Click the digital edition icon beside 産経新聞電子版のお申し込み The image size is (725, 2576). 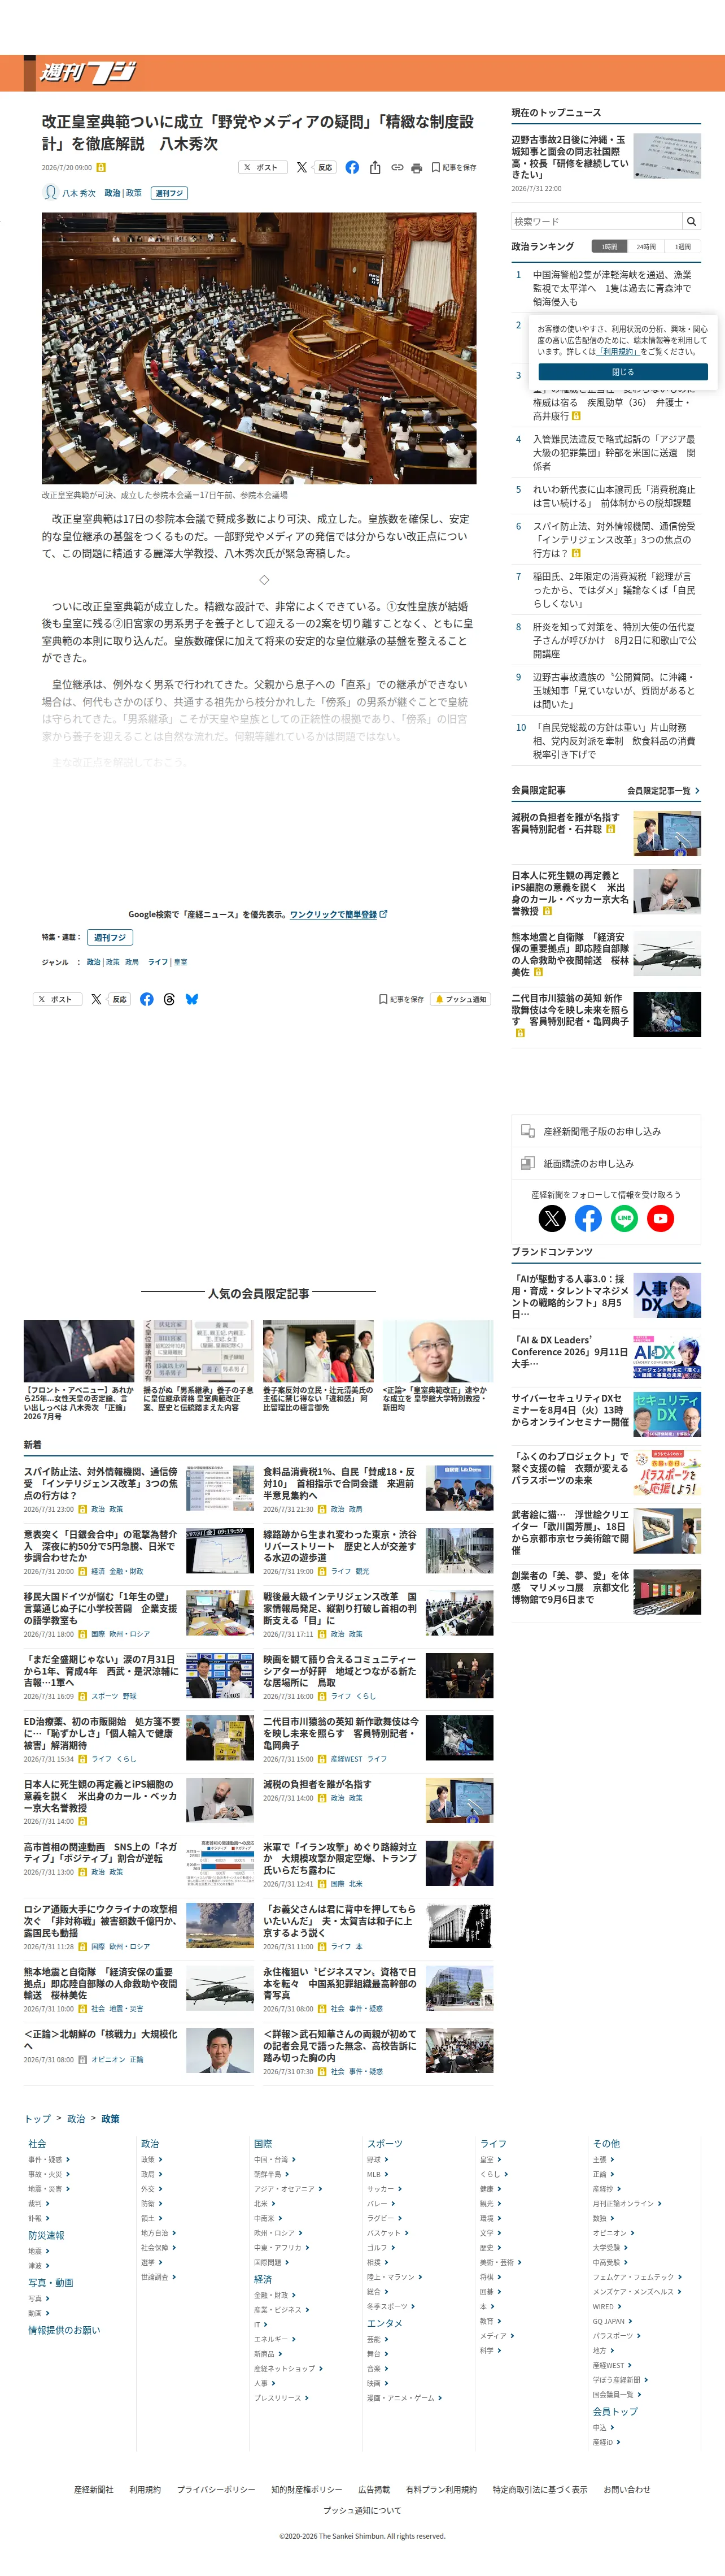(527, 1131)
